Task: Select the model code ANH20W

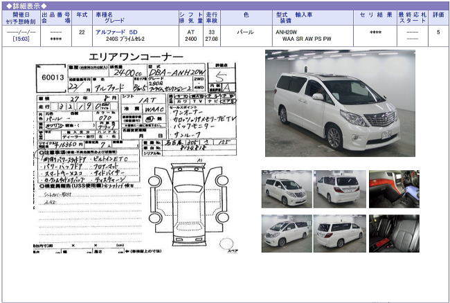Action: tap(287, 32)
